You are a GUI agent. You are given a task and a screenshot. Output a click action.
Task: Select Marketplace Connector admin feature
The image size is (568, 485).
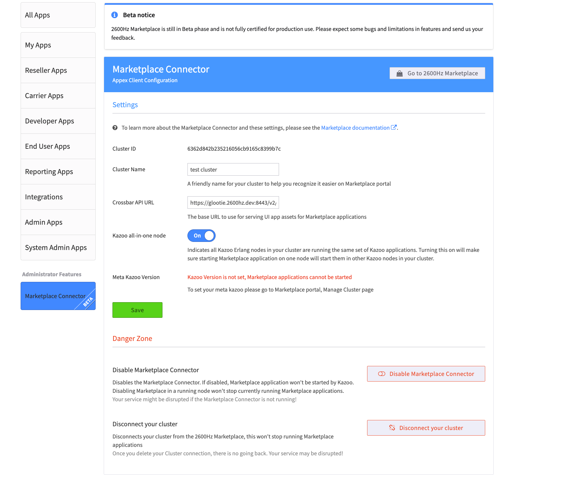point(58,296)
